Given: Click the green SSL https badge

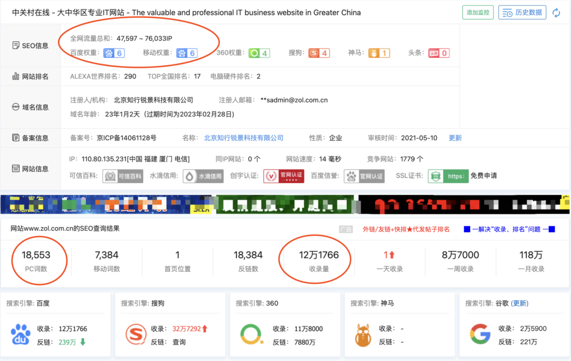Looking at the screenshot, I should [448, 176].
